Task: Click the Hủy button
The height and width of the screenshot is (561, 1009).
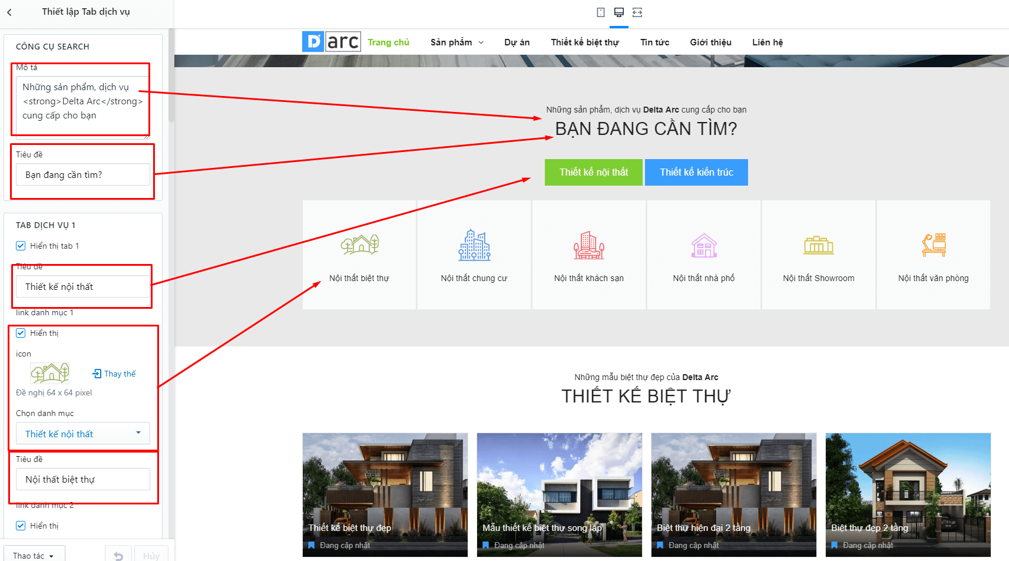Action: (x=151, y=556)
